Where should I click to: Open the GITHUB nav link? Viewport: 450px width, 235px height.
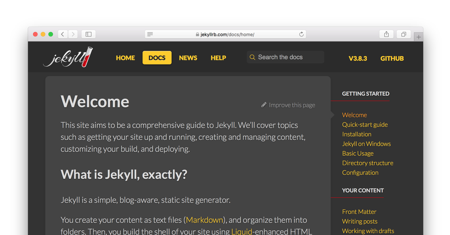(392, 58)
